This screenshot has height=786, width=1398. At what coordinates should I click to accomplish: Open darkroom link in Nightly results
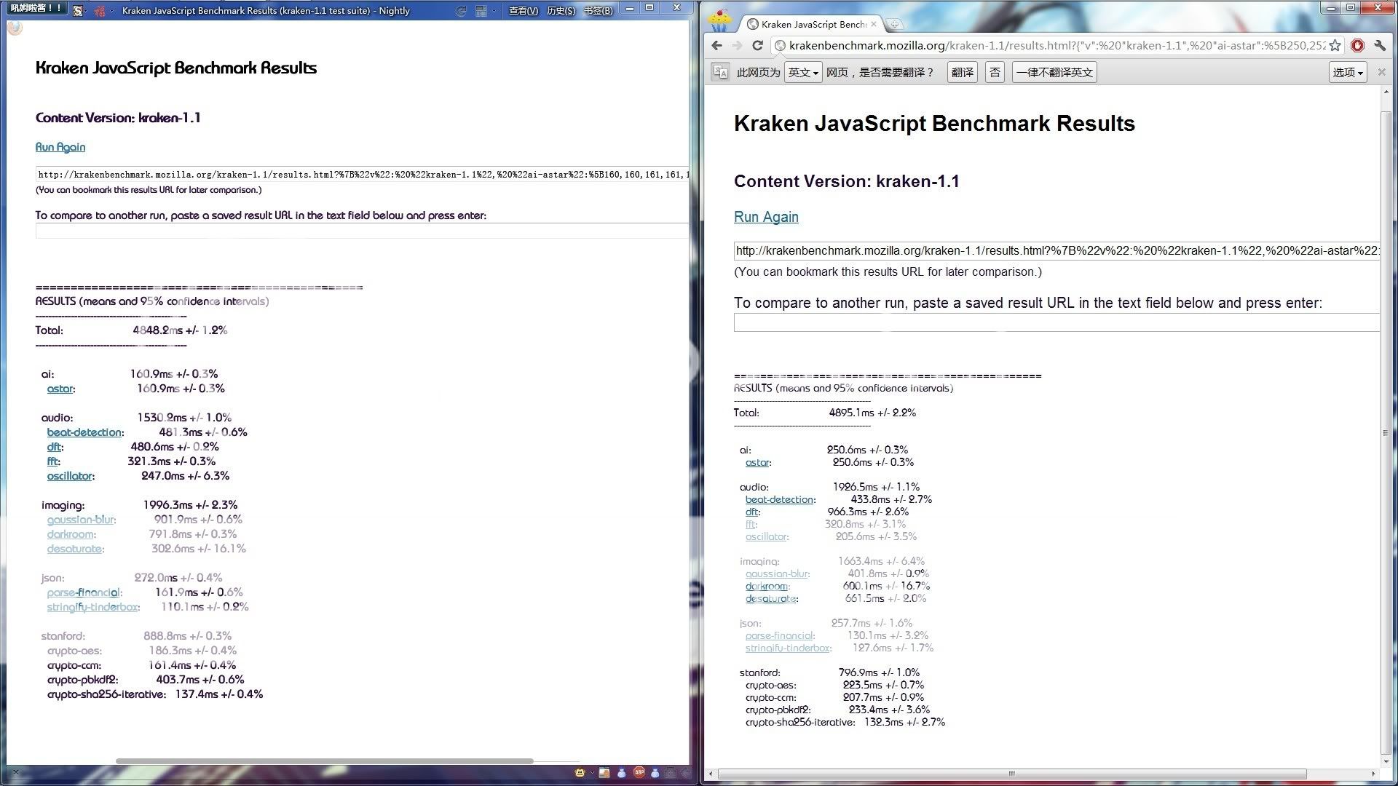[71, 534]
